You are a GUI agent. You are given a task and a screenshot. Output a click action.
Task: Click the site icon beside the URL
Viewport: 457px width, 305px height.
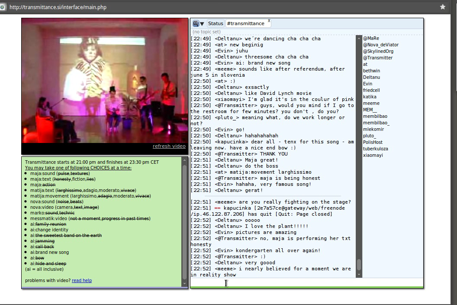(x=2, y=7)
